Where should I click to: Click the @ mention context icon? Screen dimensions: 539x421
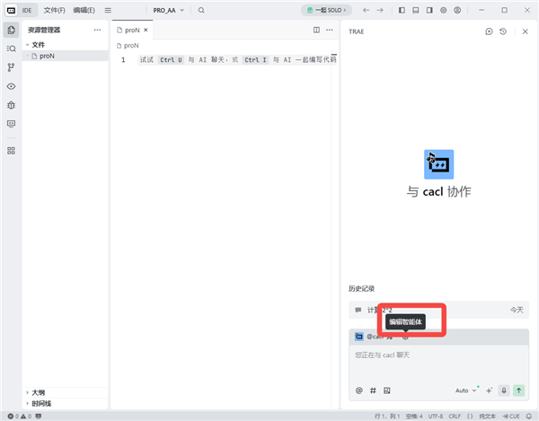pyautogui.click(x=359, y=390)
